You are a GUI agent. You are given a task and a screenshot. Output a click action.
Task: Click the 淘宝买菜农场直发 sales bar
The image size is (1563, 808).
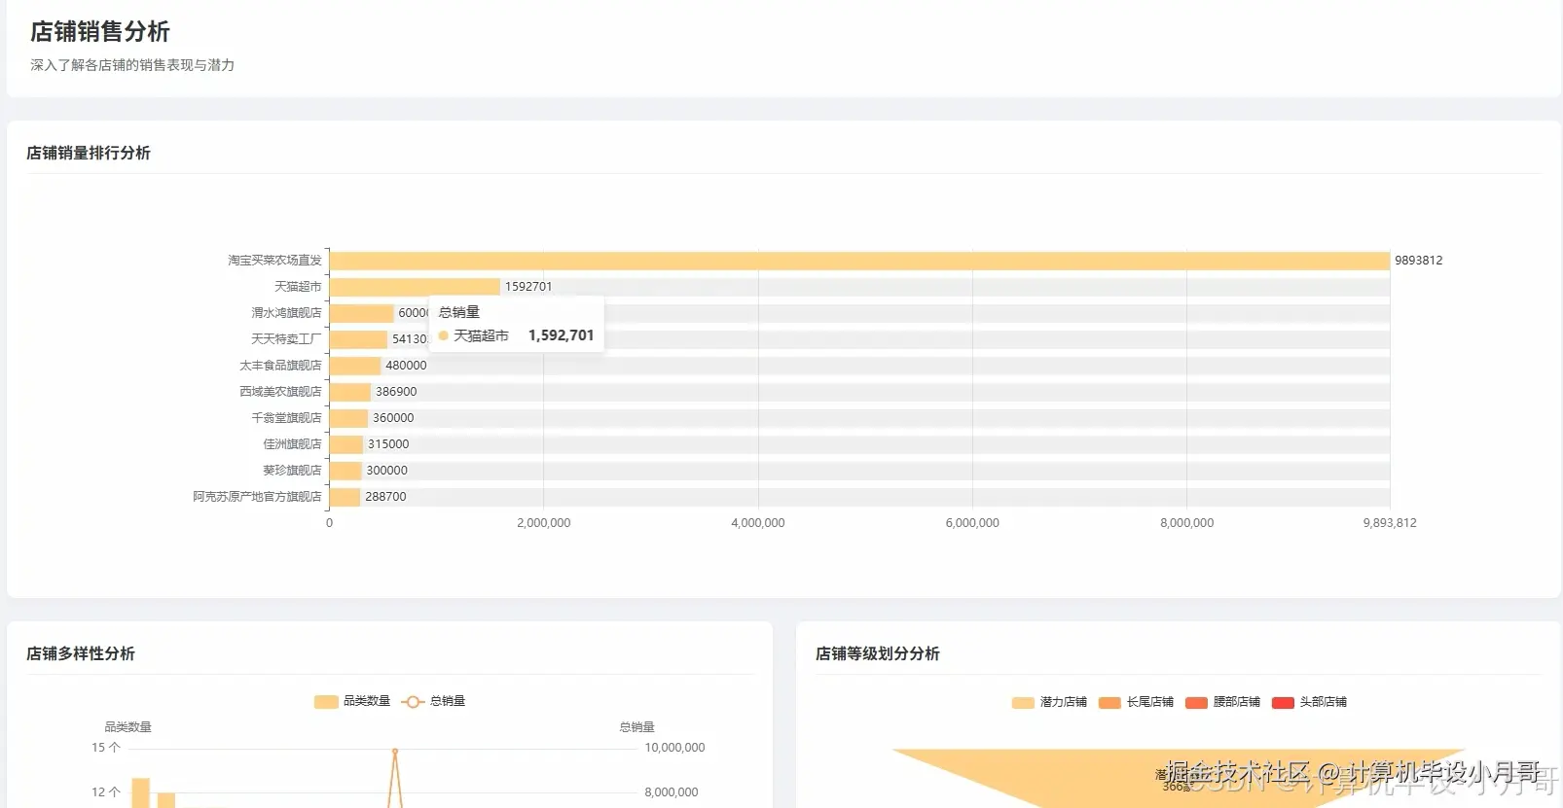pyautogui.click(x=859, y=261)
